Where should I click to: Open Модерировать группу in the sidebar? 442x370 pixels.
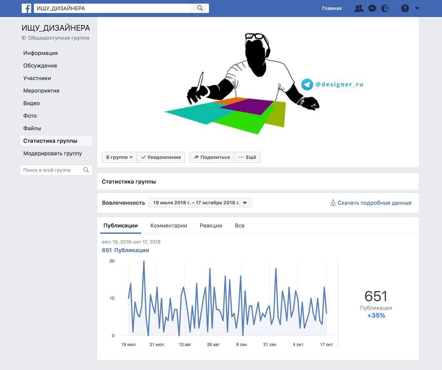[52, 153]
